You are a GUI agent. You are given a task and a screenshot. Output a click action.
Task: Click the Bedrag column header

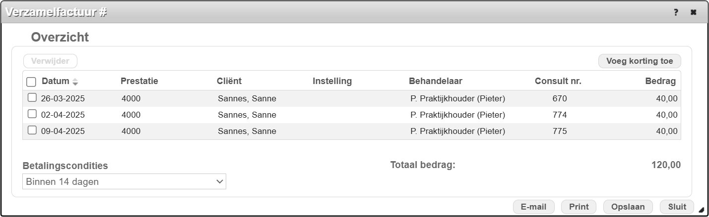tap(660, 81)
